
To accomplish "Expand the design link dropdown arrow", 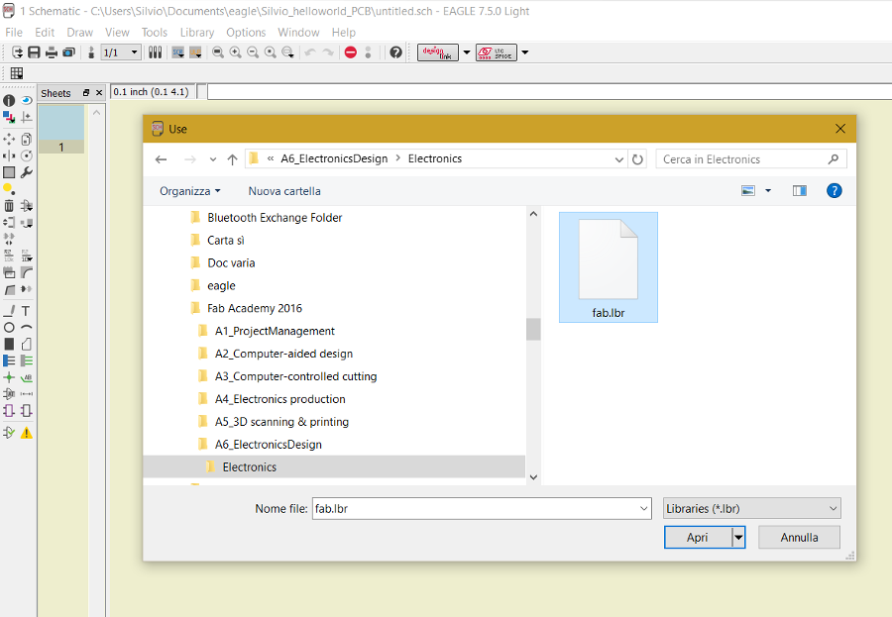I will [467, 52].
